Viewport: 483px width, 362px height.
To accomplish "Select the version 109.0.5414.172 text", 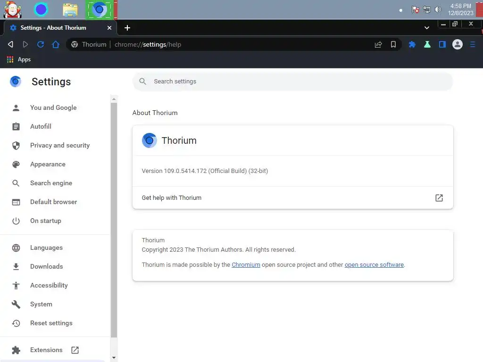I will (x=205, y=171).
